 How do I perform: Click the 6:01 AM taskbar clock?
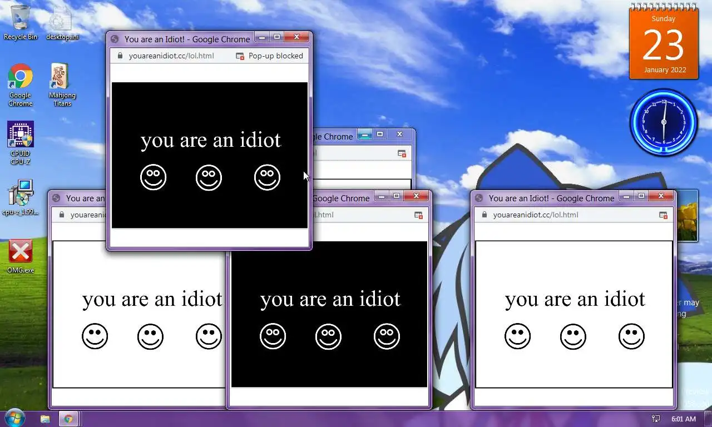(683, 419)
